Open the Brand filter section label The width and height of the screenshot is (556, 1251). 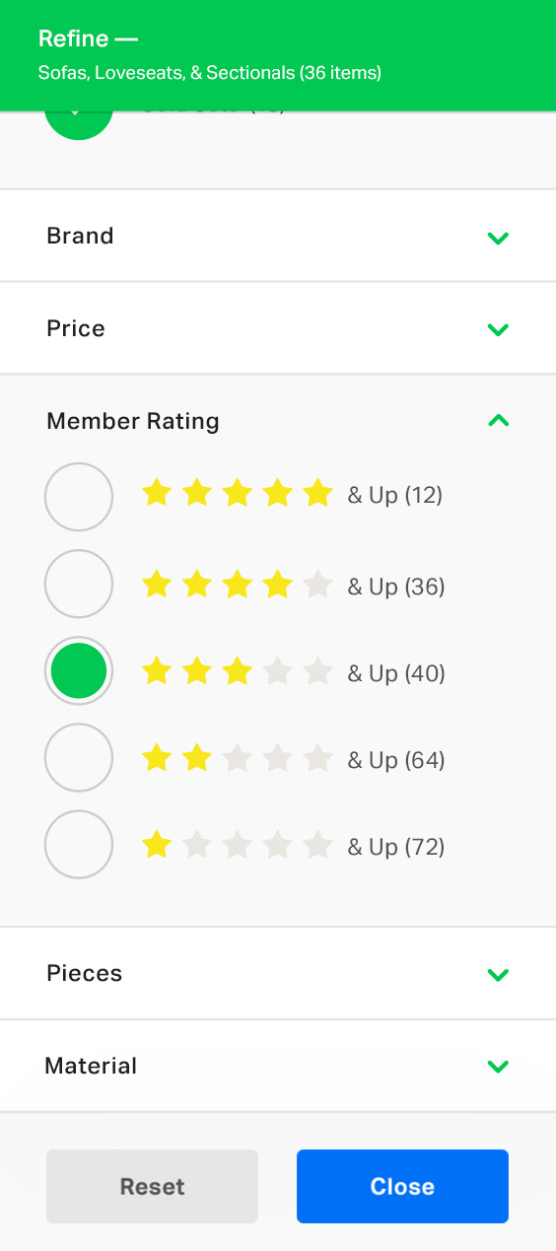(80, 237)
